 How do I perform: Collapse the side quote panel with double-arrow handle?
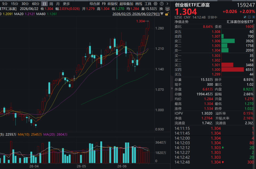(172, 88)
